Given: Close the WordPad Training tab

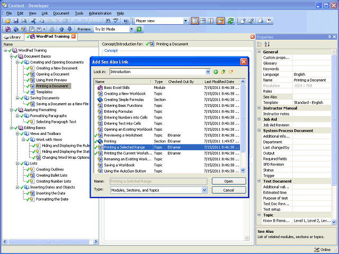Looking at the screenshot, I should (74, 37).
